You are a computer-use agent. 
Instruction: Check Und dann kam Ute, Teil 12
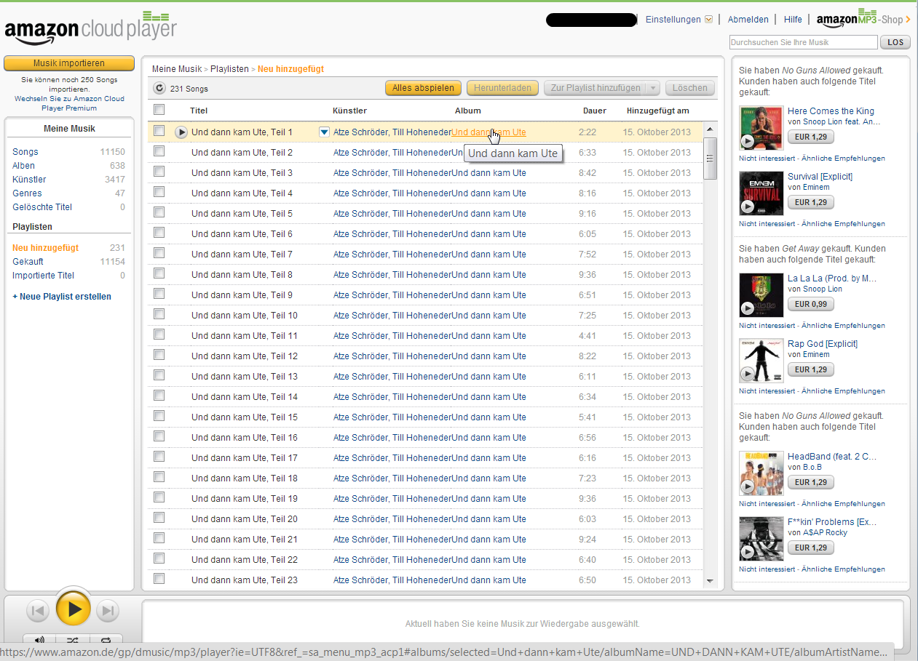[x=159, y=356]
